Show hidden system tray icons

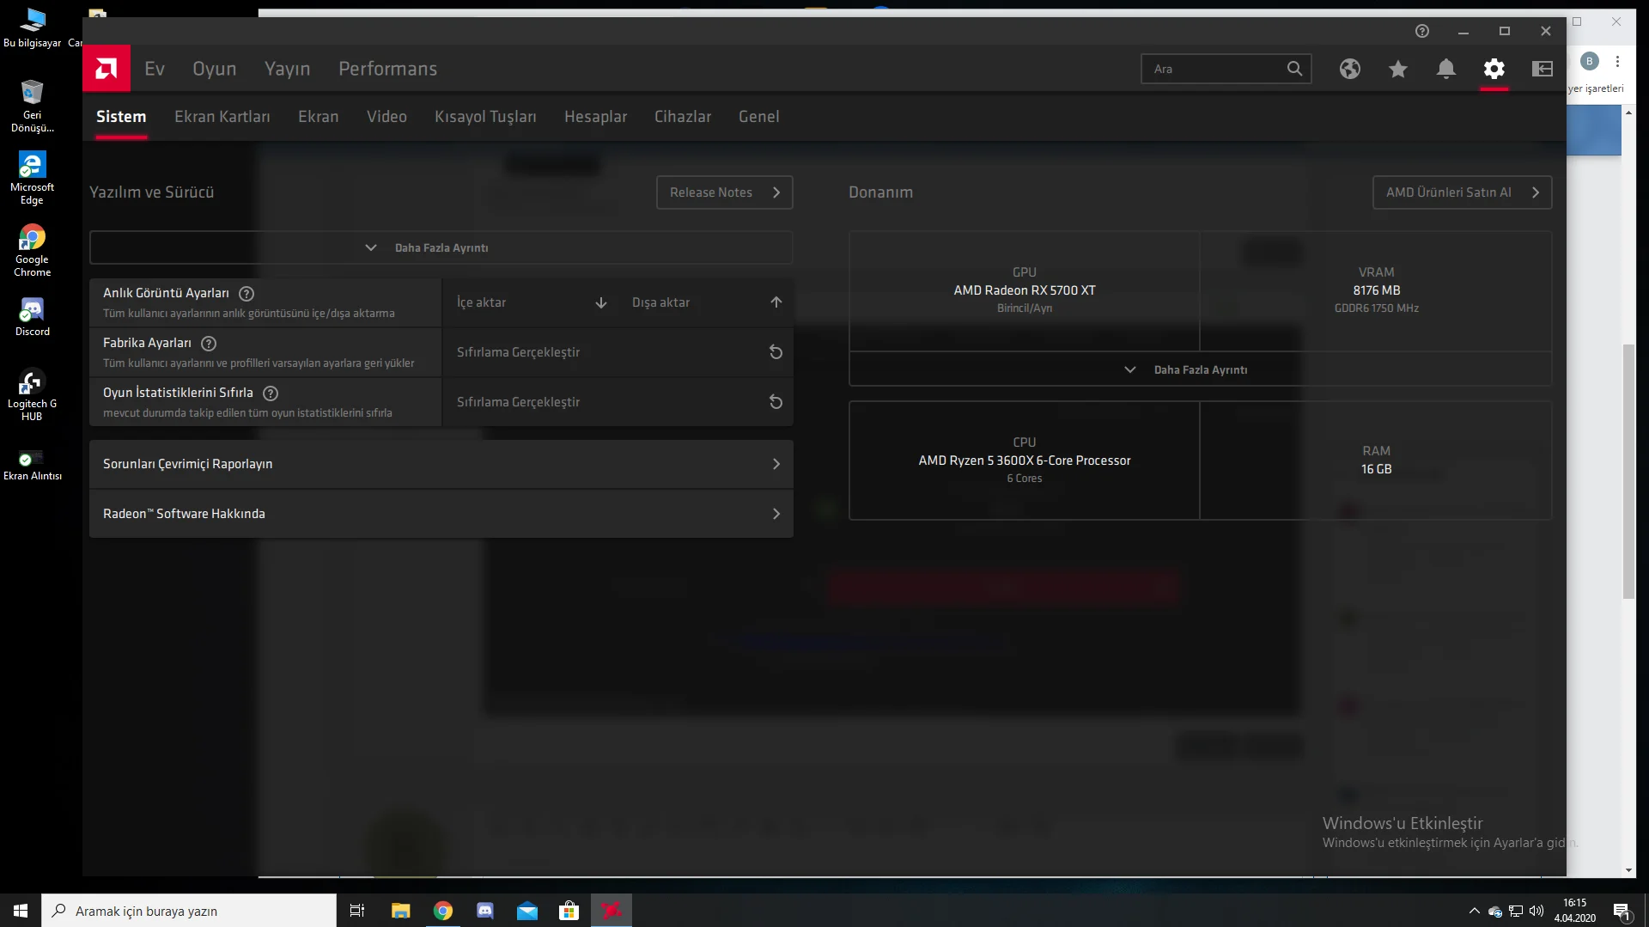pos(1475,911)
